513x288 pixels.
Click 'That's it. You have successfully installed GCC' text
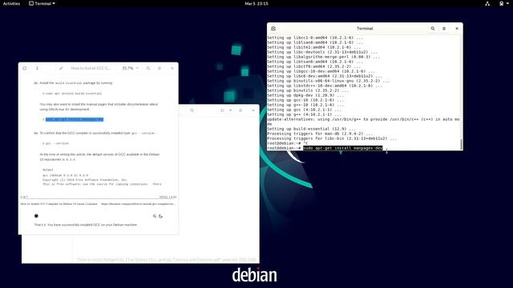(x=86, y=225)
